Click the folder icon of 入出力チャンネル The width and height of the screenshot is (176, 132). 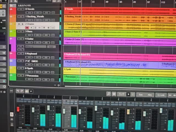pyautogui.click(x=11, y=5)
